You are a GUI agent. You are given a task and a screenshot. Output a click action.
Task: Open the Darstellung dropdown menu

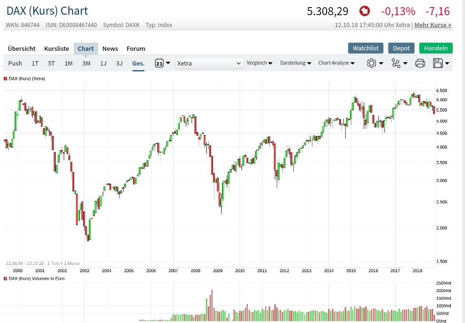coord(295,63)
